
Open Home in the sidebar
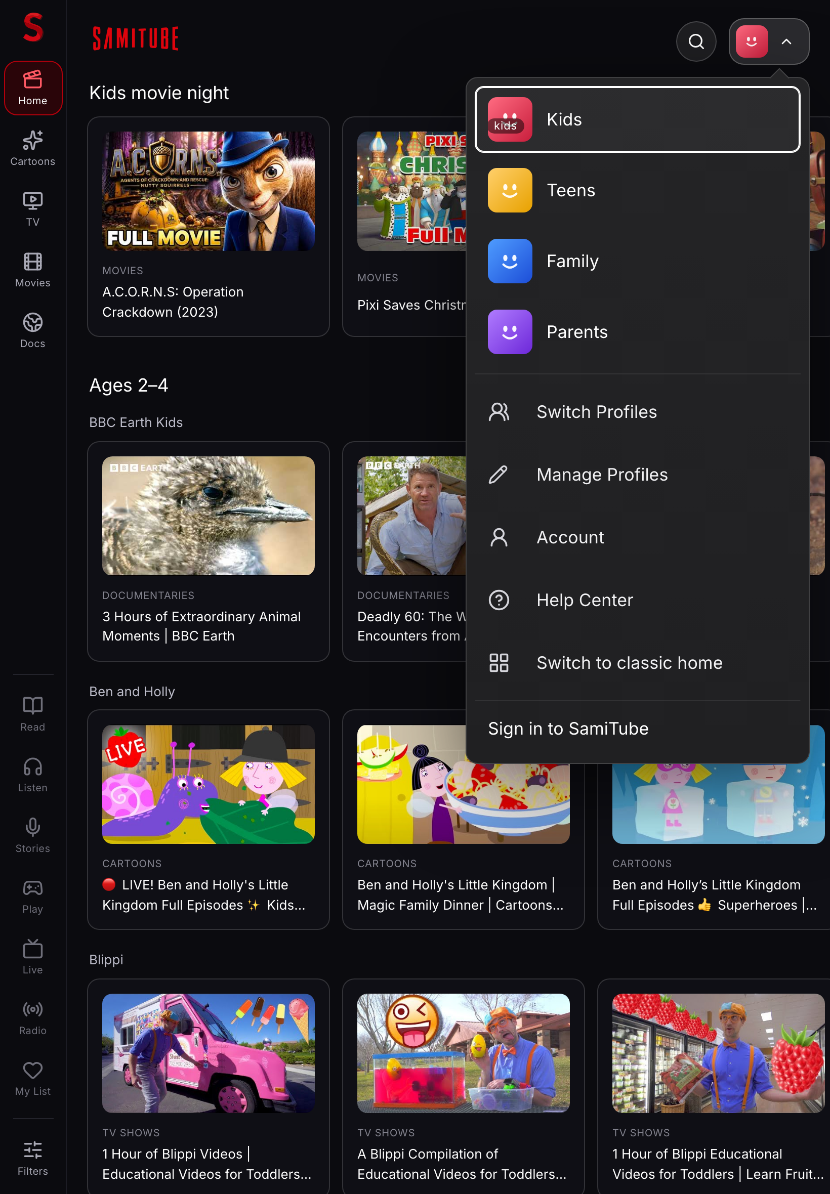click(x=33, y=88)
